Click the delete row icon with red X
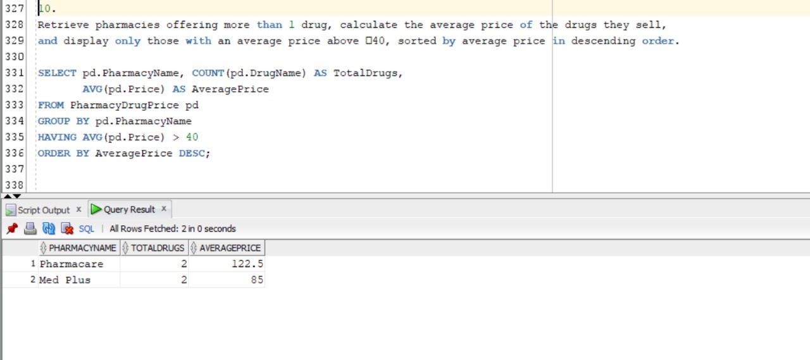Image resolution: width=810 pixels, height=360 pixels. (67, 228)
